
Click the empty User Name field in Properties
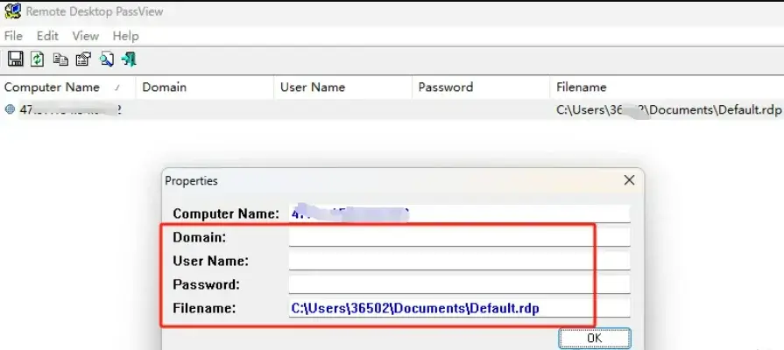[x=459, y=261]
